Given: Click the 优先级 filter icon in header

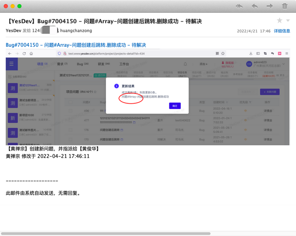Looking at the screenshot, I should pos(250,102).
